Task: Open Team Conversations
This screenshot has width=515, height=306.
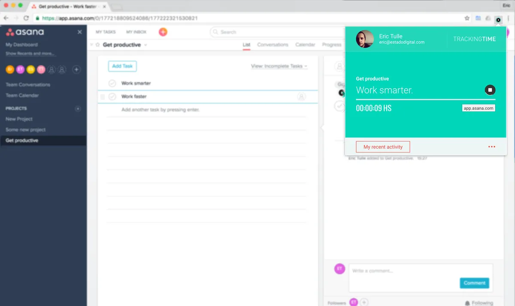Action: tap(28, 85)
